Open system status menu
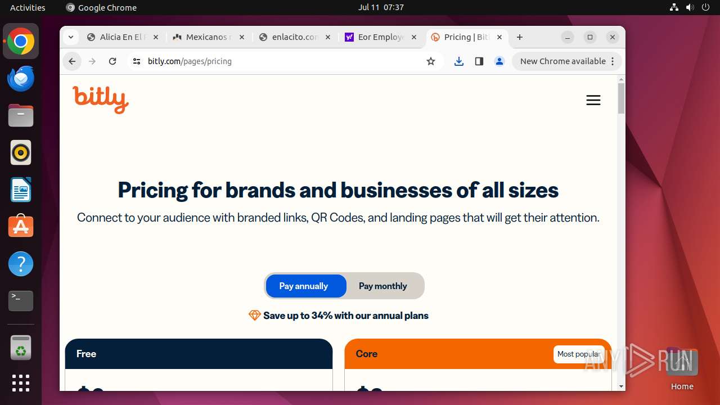Screen dimensions: 720x405 pos(690,7)
